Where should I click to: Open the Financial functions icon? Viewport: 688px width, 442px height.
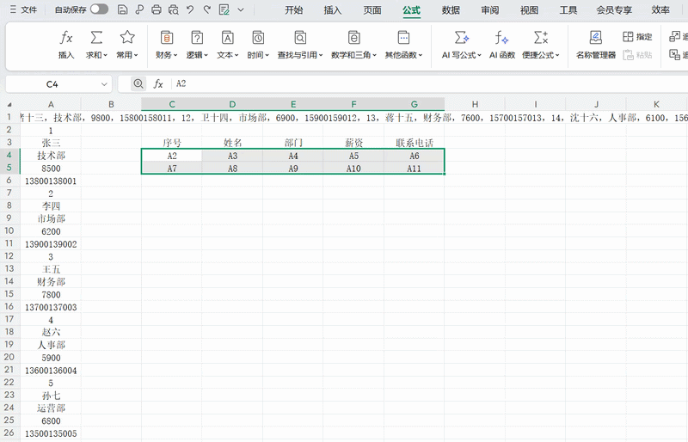[167, 39]
